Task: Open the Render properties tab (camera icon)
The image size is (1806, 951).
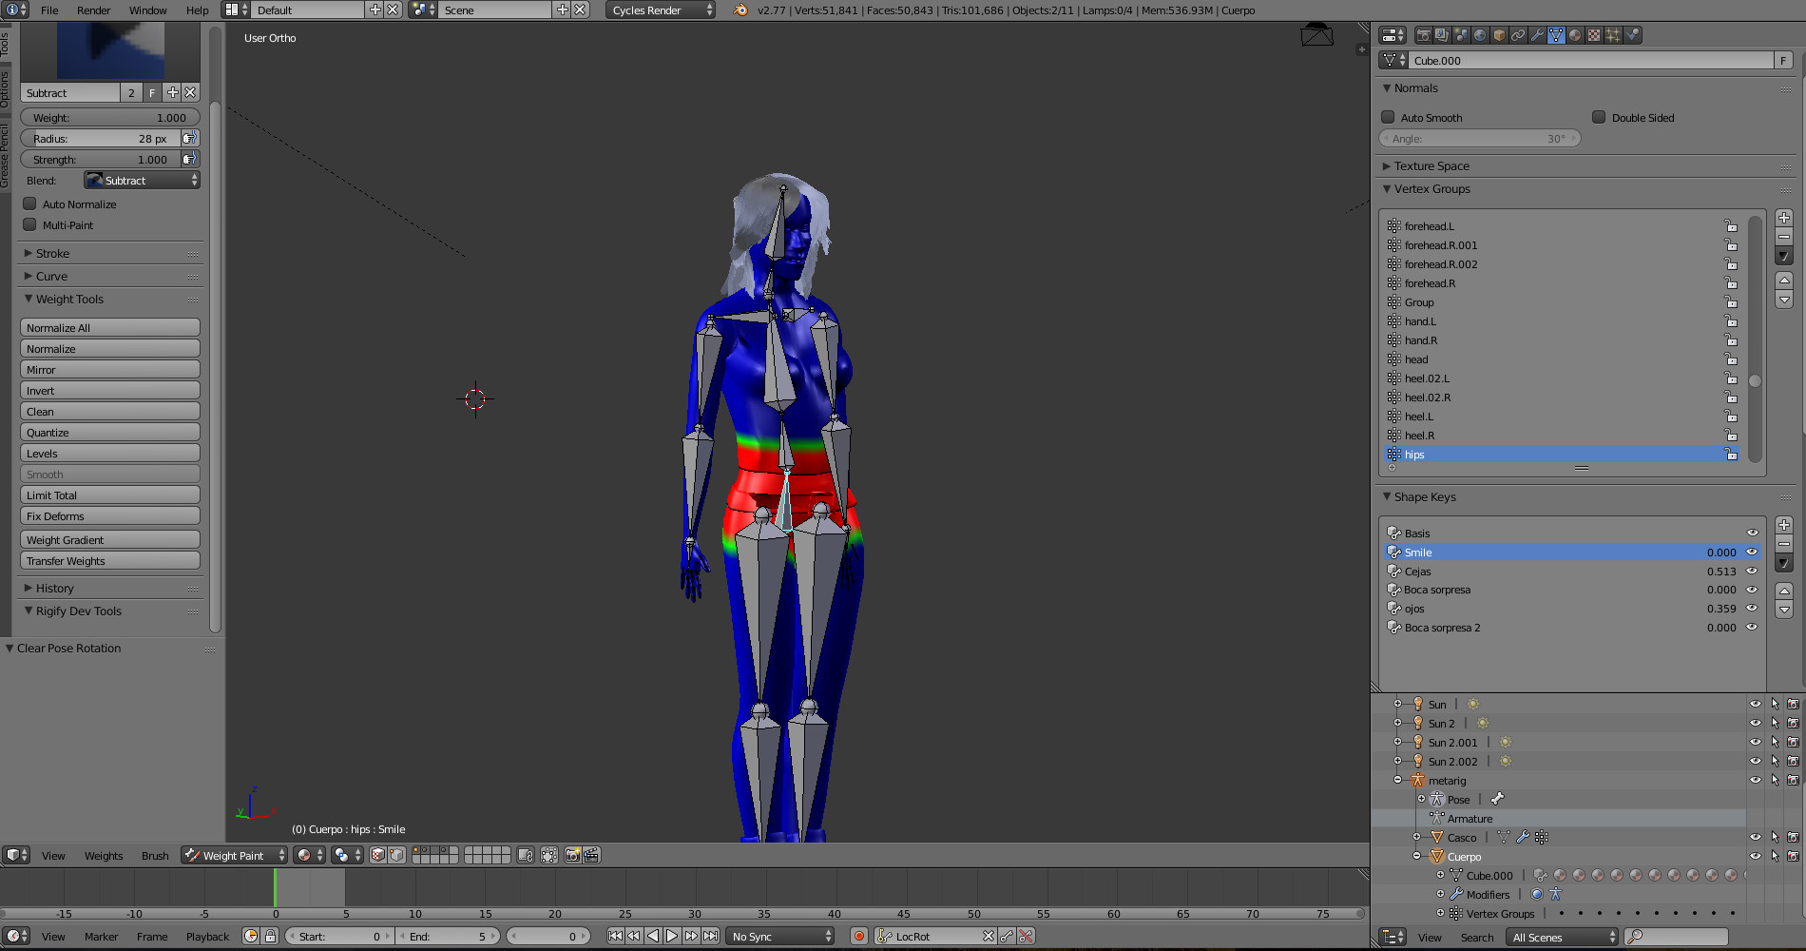Action: pyautogui.click(x=1423, y=35)
